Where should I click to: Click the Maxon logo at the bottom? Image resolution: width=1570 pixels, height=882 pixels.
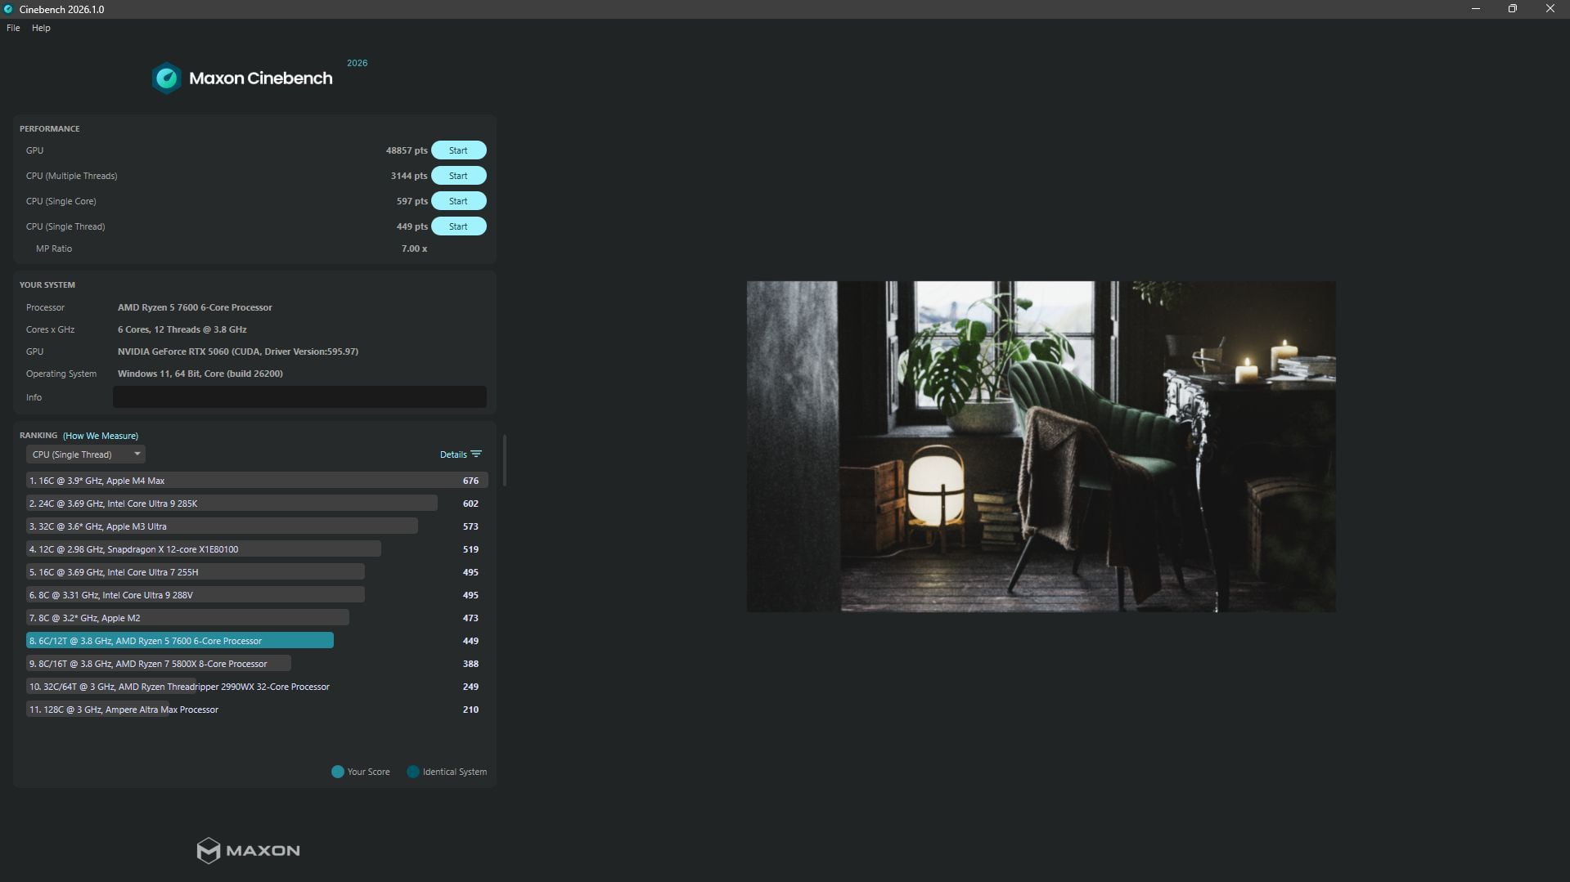(249, 850)
